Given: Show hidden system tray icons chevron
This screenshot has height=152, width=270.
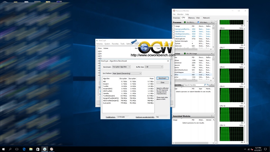Looking at the screenshot, I should coord(245,149).
